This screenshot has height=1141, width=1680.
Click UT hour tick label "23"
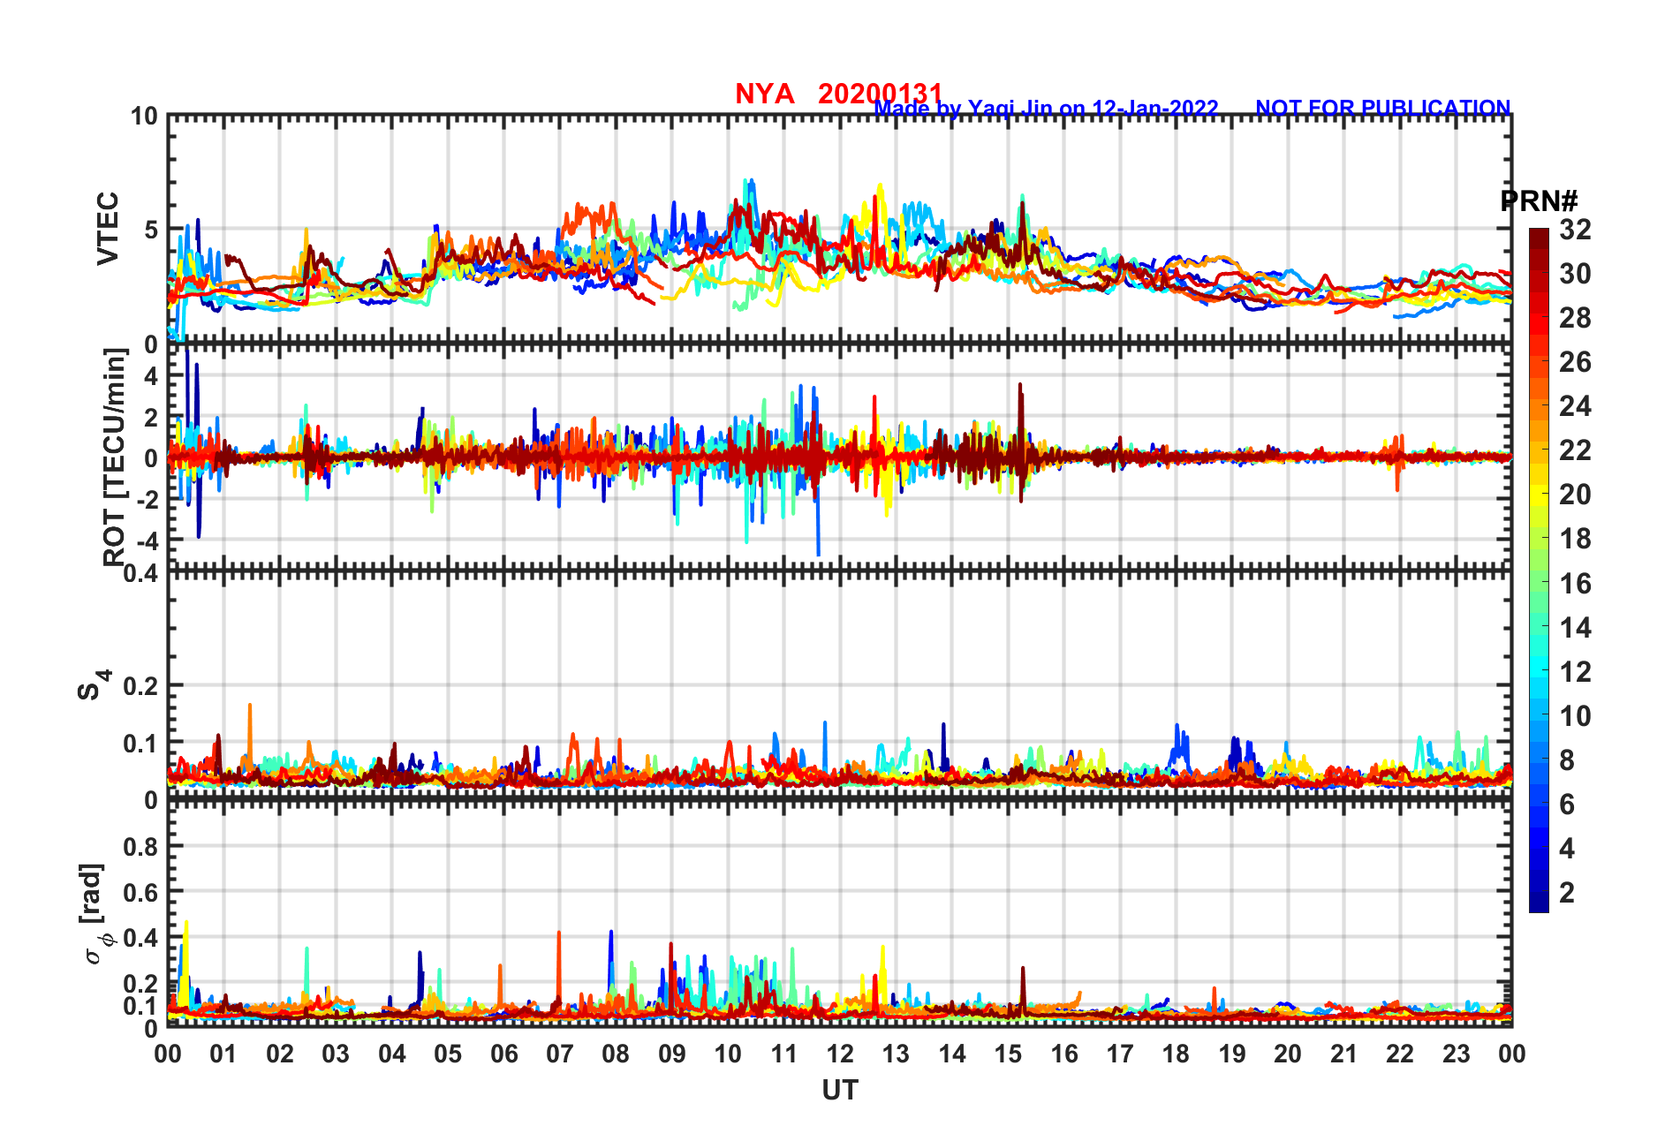pos(1456,1054)
